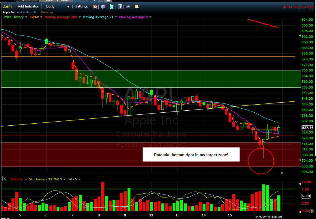Viewport: 316px width, 219px height.
Task: Share chart via Facebook icon
Action: pos(120,7)
